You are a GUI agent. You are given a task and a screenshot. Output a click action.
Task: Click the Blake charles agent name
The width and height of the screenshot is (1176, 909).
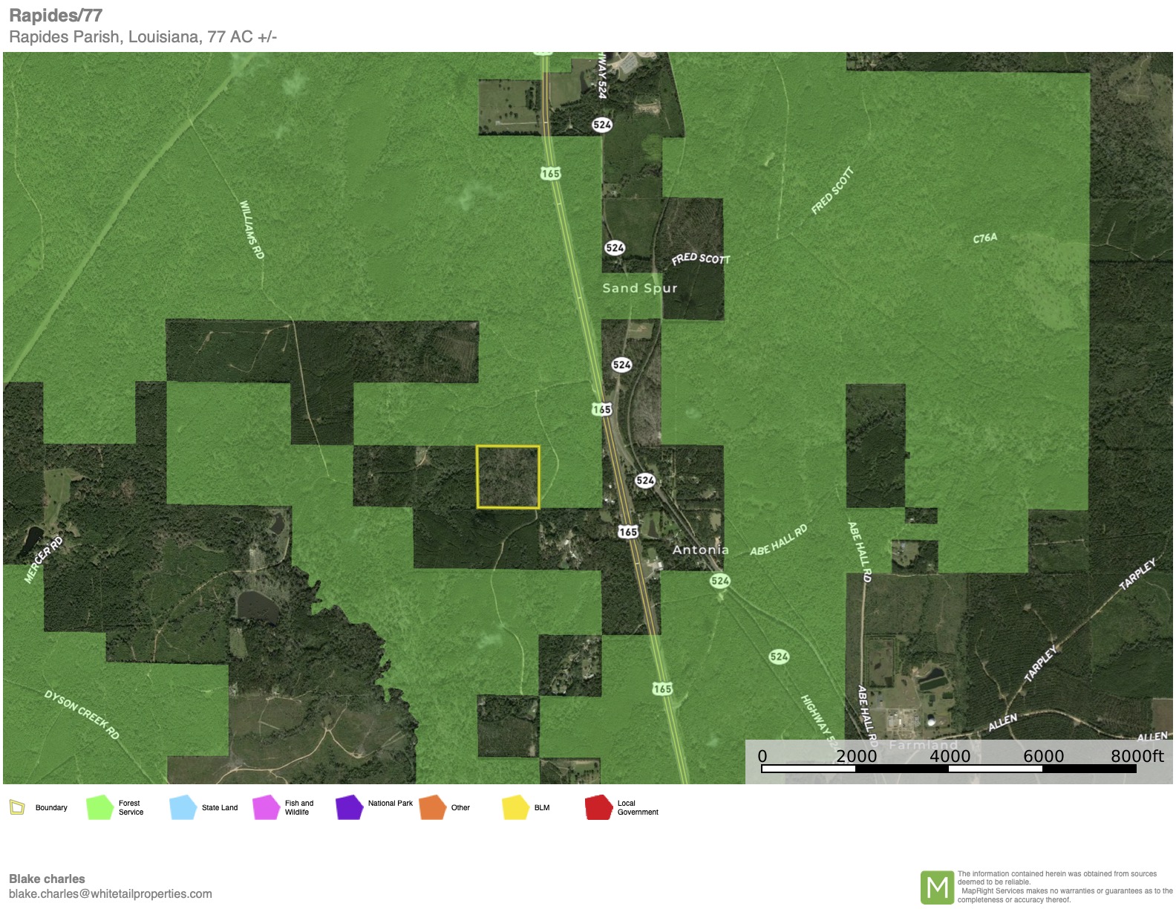(x=47, y=879)
